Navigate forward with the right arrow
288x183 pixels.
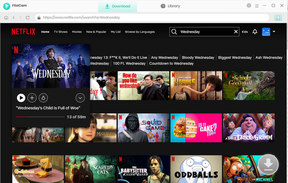[21, 18]
